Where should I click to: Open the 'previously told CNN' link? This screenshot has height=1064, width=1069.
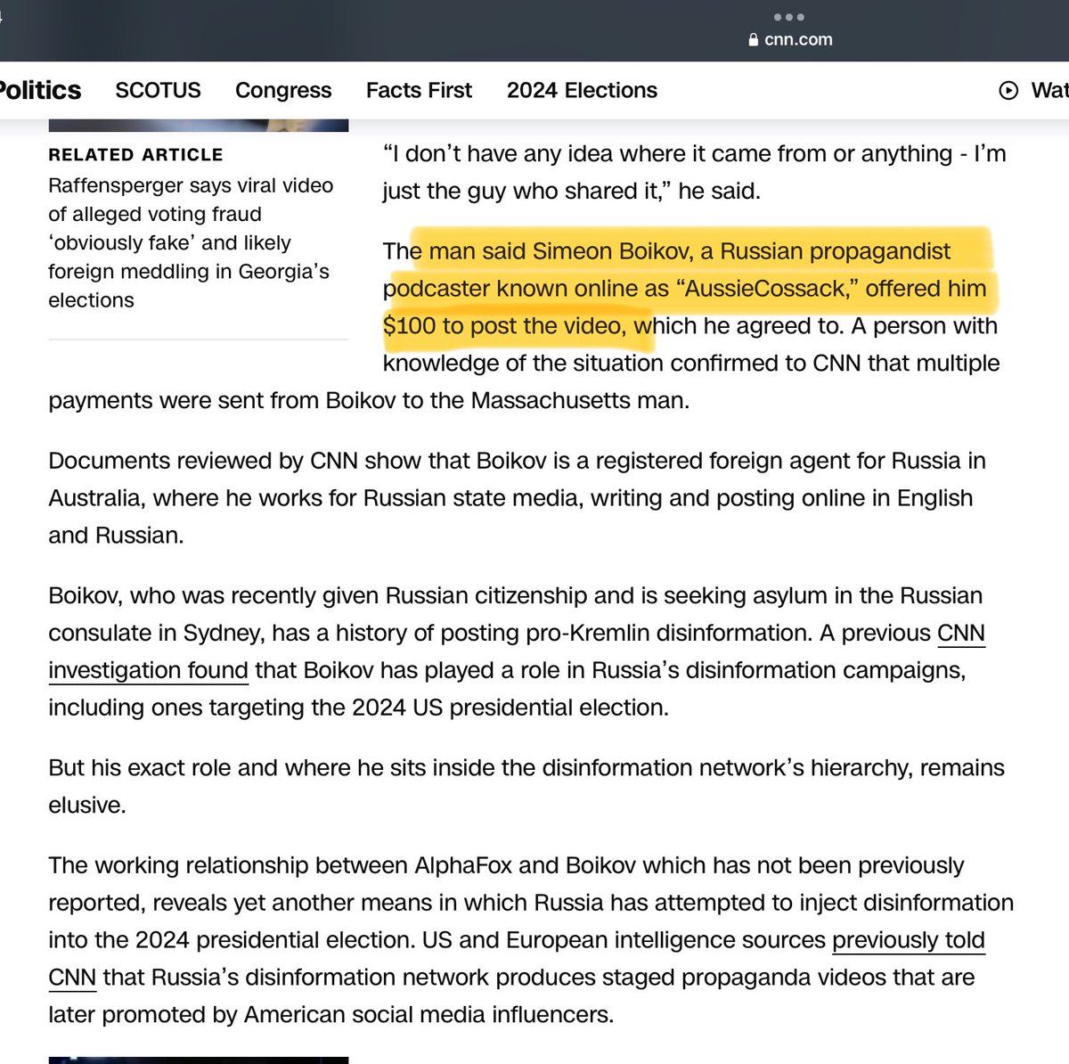coord(517,959)
